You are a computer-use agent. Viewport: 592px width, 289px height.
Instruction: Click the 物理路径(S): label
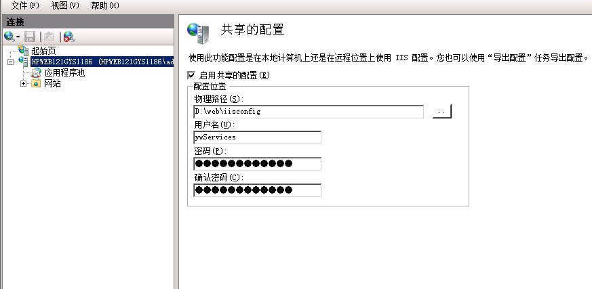219,99
